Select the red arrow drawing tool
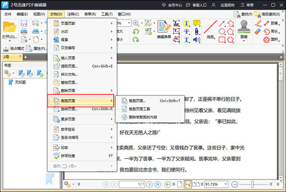The height and width of the screenshot is (192, 286). (x=222, y=24)
